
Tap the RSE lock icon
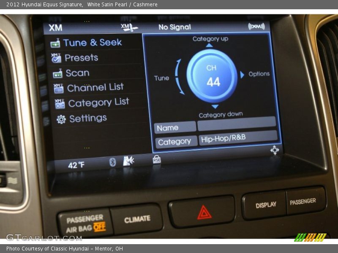156,159
